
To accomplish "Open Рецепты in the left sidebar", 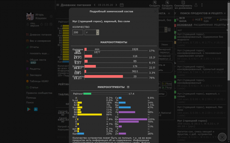I will click(x=35, y=69).
